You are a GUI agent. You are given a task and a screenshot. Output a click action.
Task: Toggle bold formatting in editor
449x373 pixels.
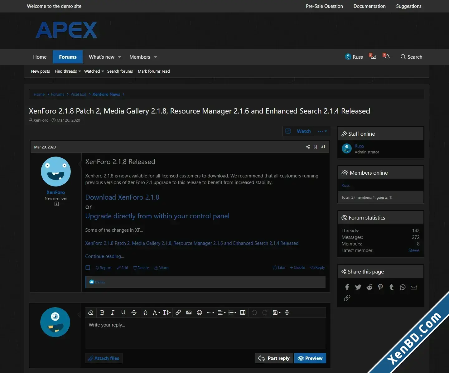pyautogui.click(x=102, y=312)
